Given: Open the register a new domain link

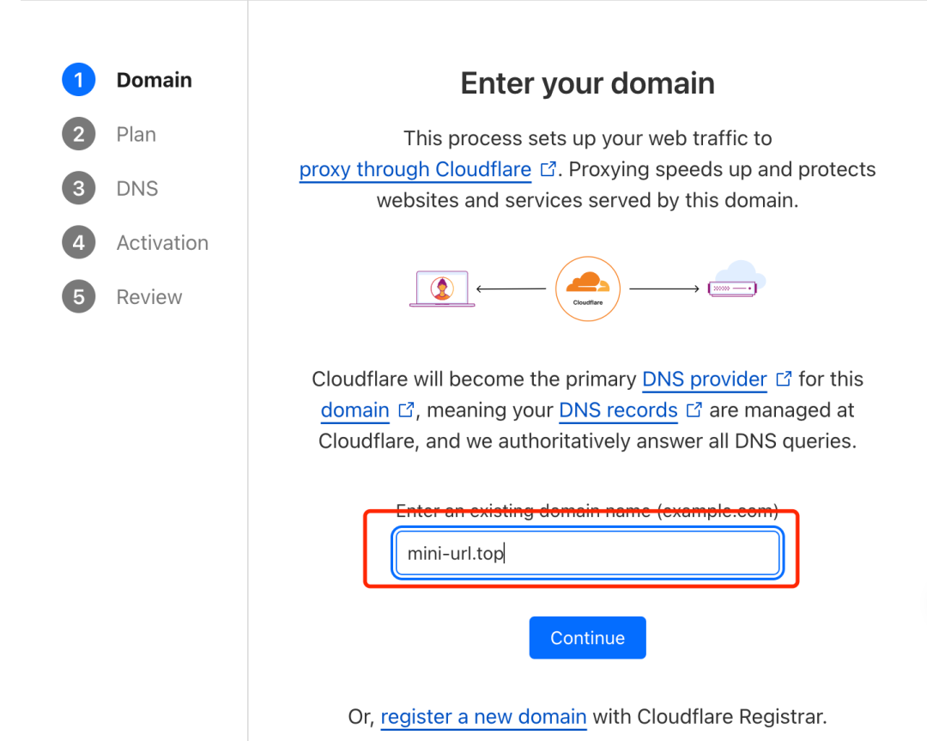Looking at the screenshot, I should 483,717.
